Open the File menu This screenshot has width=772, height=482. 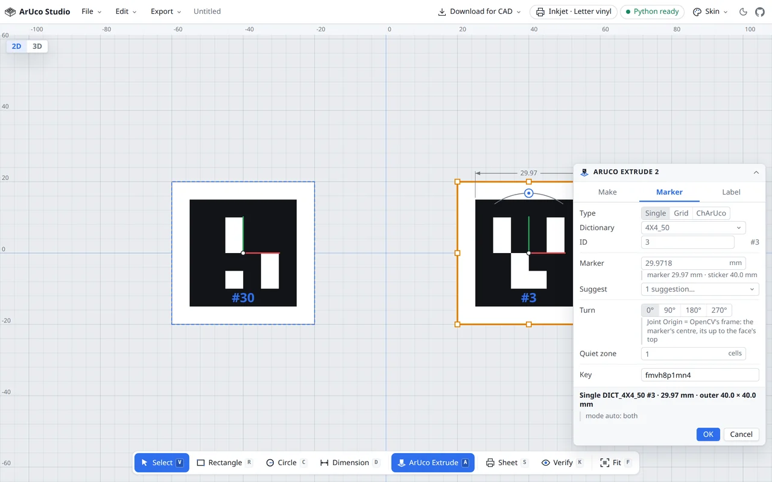coord(92,11)
